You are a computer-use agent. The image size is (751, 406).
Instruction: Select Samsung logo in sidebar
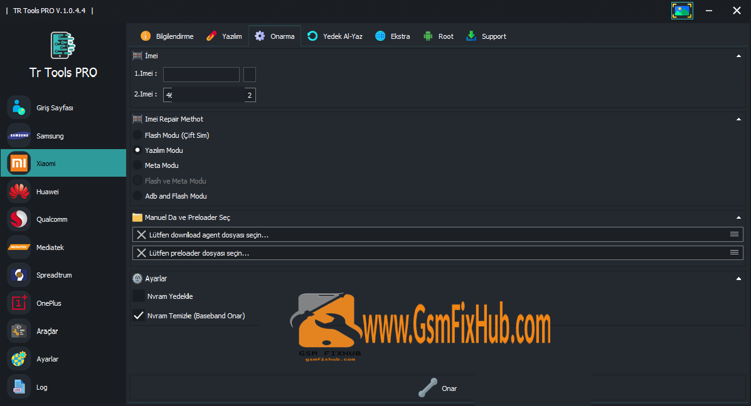coord(19,135)
